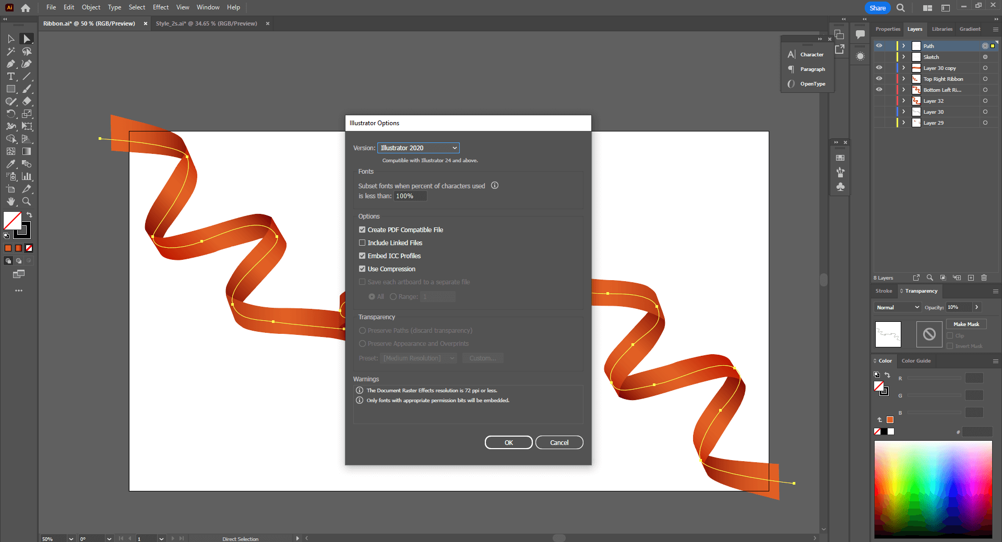Enable the Include Linked Files checkbox
Viewport: 1002px width, 542px height.
[362, 243]
